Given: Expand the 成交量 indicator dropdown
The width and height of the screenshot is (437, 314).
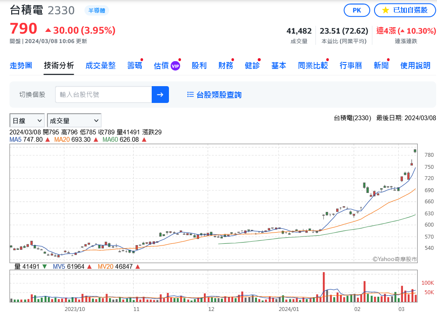Looking at the screenshot, I should (x=74, y=121).
